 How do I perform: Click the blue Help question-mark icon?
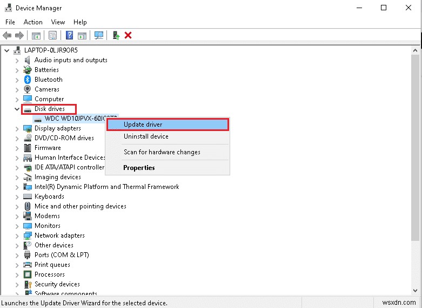click(x=70, y=35)
